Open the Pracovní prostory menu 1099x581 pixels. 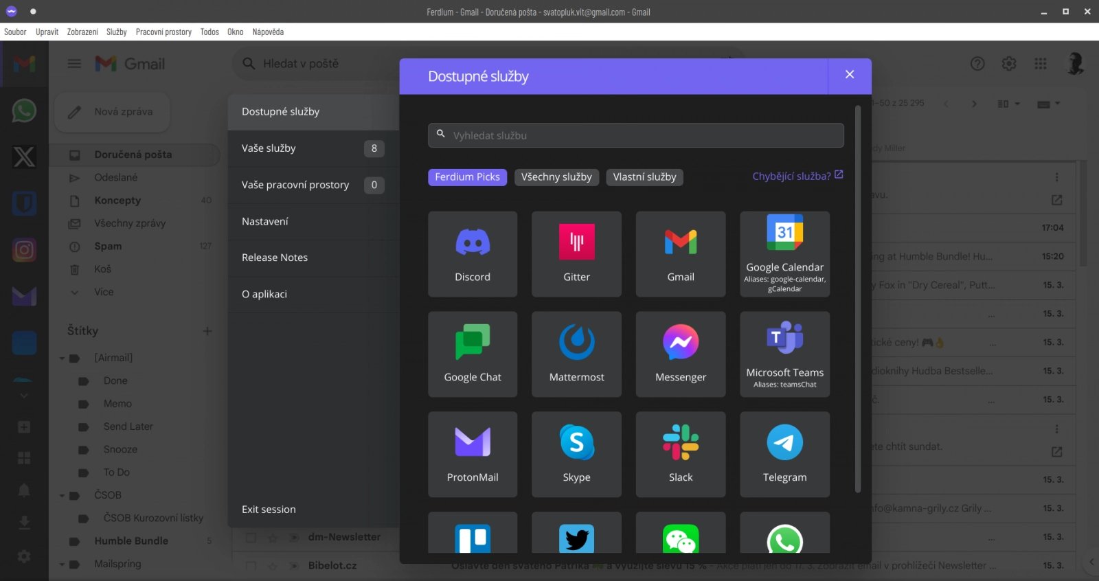[163, 32]
